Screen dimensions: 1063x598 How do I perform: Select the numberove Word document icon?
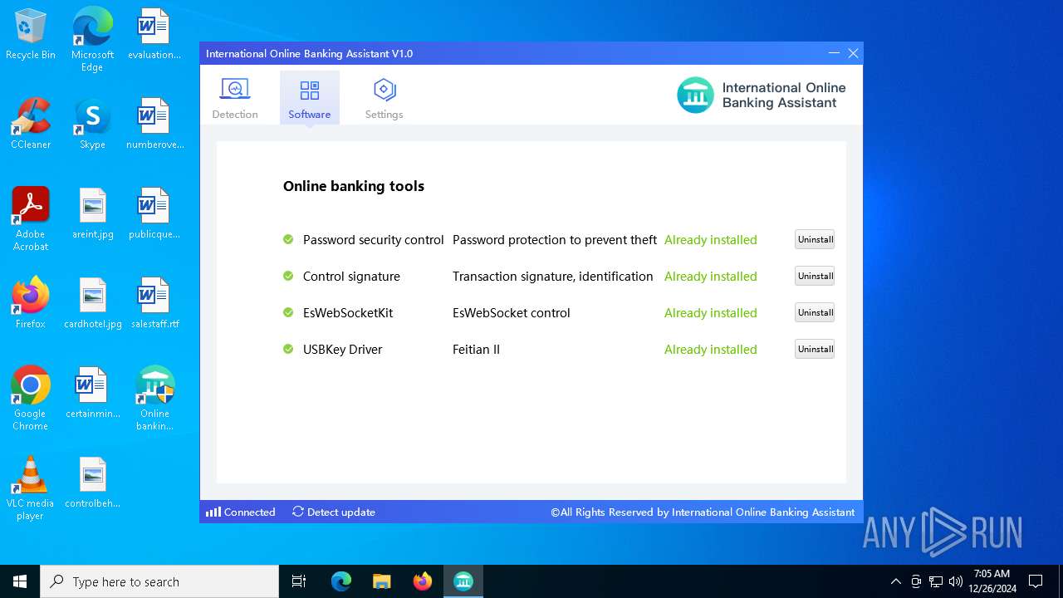(x=154, y=125)
